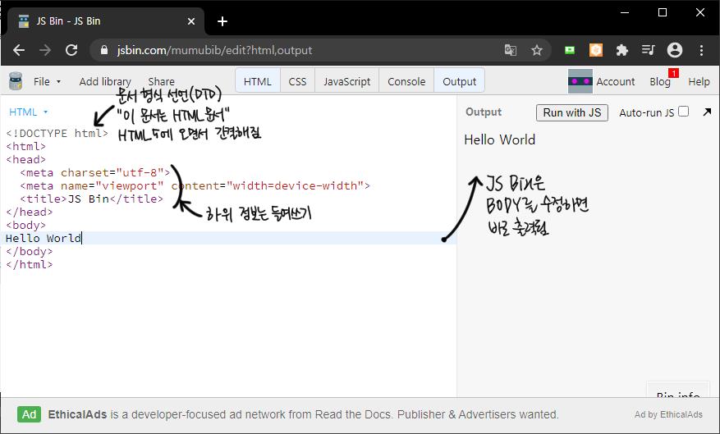Toggle the CSS panel tab
This screenshot has height=434, width=720.
(297, 81)
